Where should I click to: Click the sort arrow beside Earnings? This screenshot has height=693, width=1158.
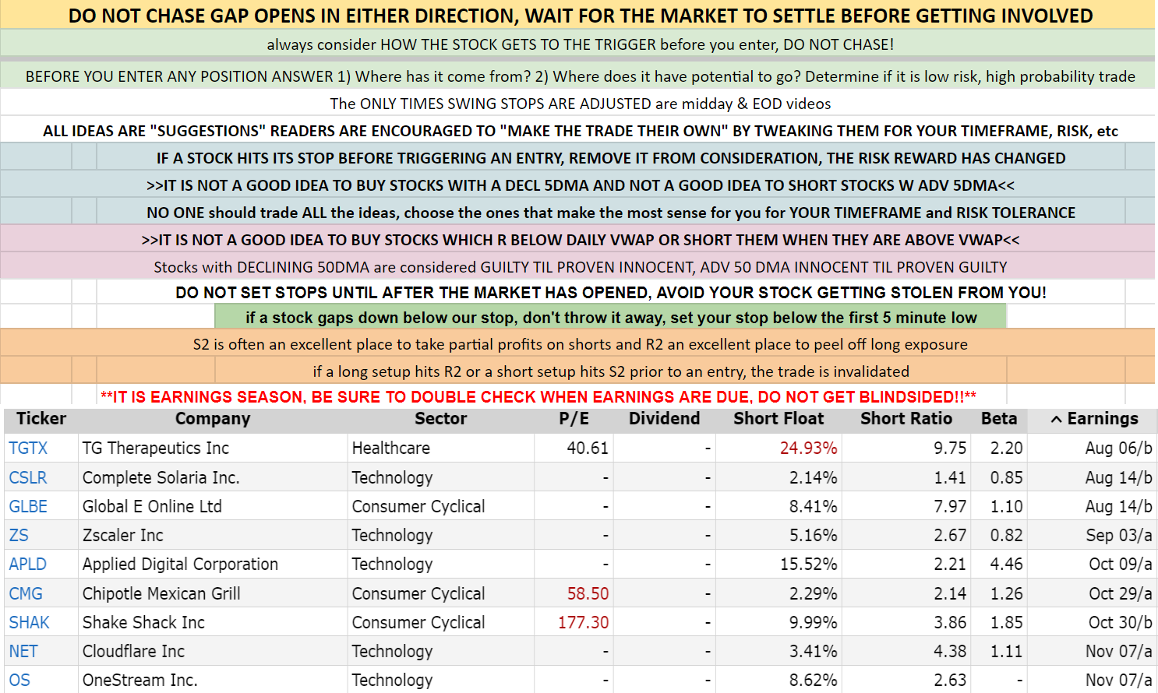[x=1056, y=420]
